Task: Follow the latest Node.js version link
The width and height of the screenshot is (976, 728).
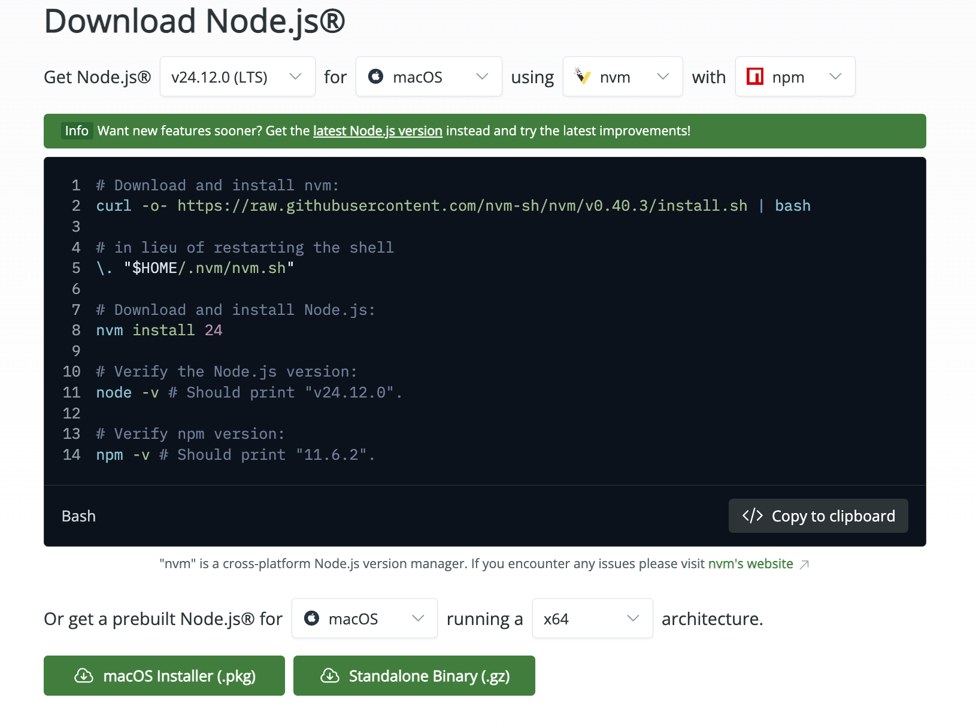Action: (377, 131)
